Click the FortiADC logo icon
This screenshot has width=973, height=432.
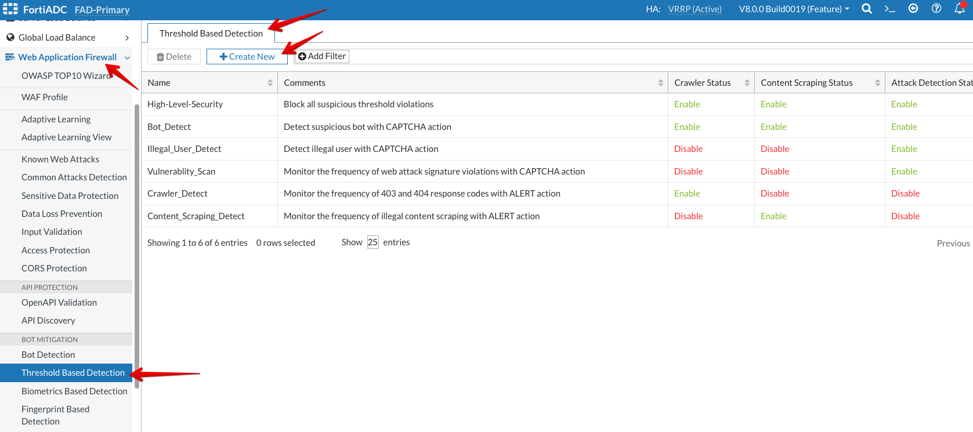[10, 9]
